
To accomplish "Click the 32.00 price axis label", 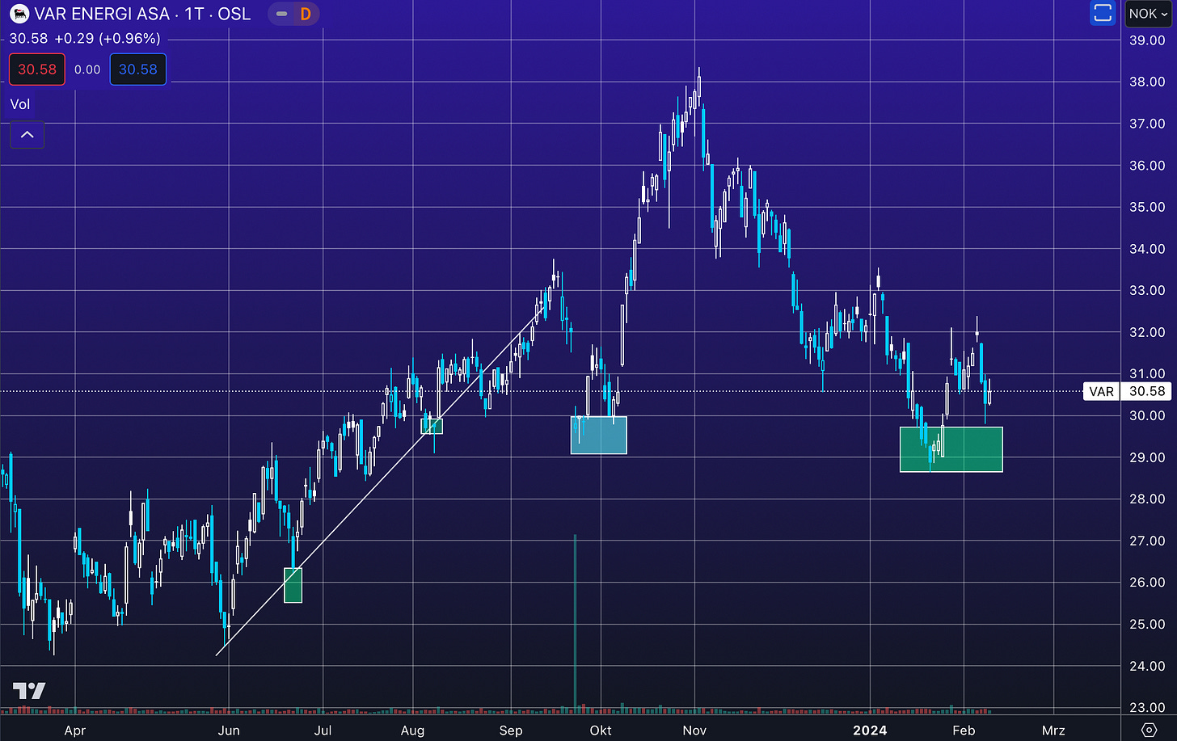I will [x=1147, y=332].
